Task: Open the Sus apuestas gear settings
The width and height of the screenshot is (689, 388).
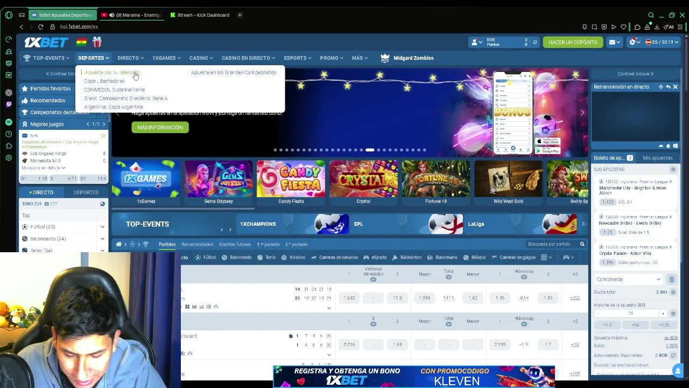Action: click(x=673, y=169)
